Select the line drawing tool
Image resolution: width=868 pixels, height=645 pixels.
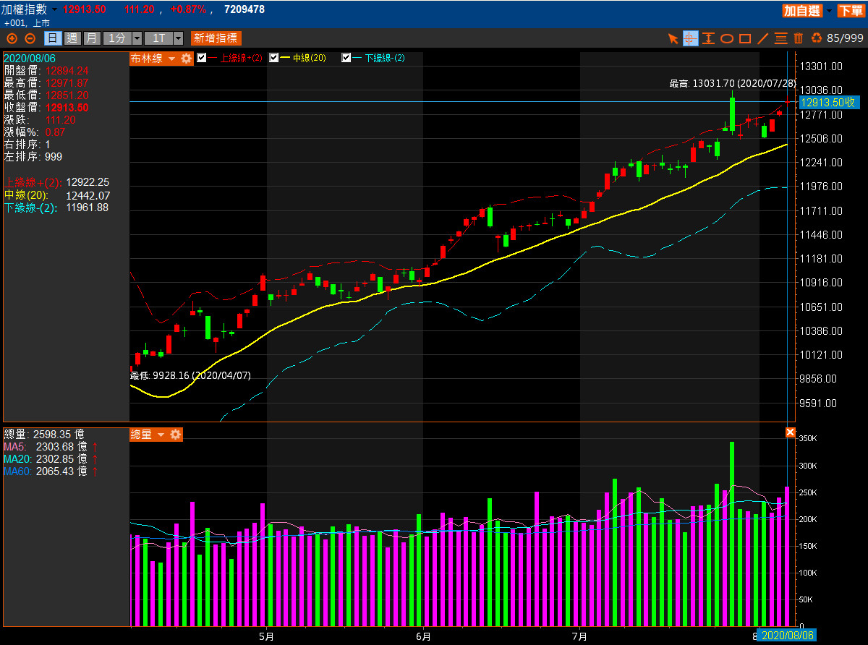pyautogui.click(x=762, y=38)
